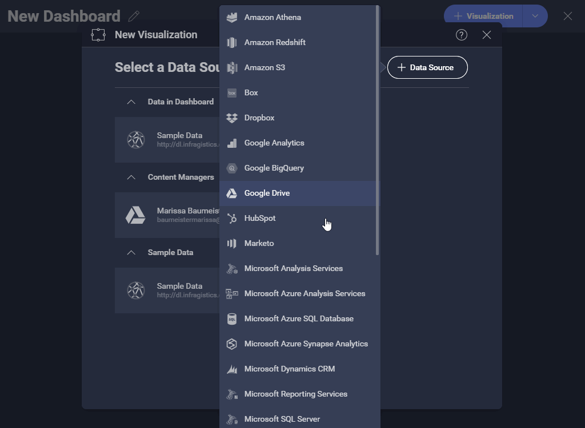Click the Azure Synapse Analytics icon
This screenshot has height=428, width=585.
232,344
